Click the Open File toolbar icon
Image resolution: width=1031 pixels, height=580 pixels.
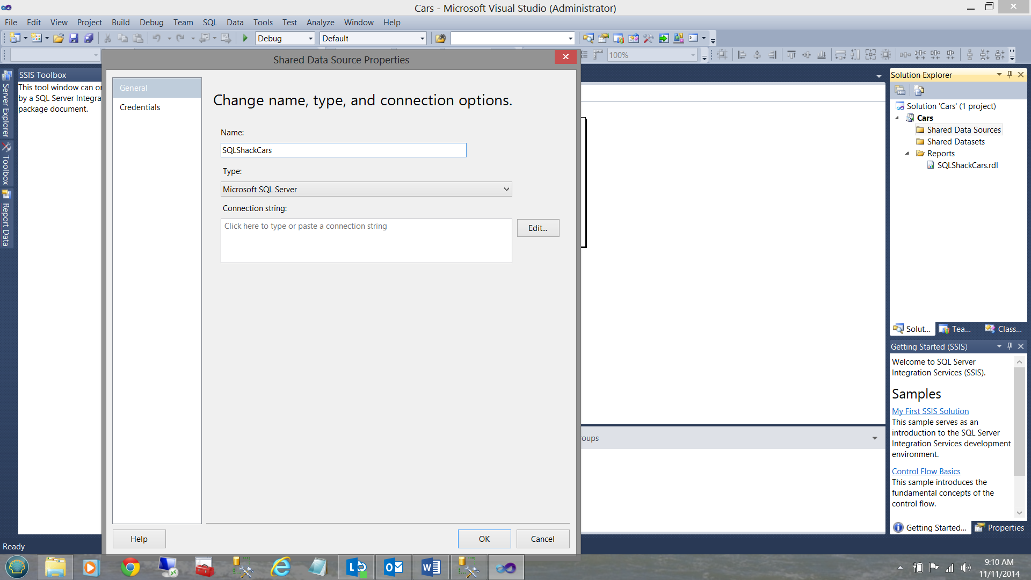(x=59, y=38)
